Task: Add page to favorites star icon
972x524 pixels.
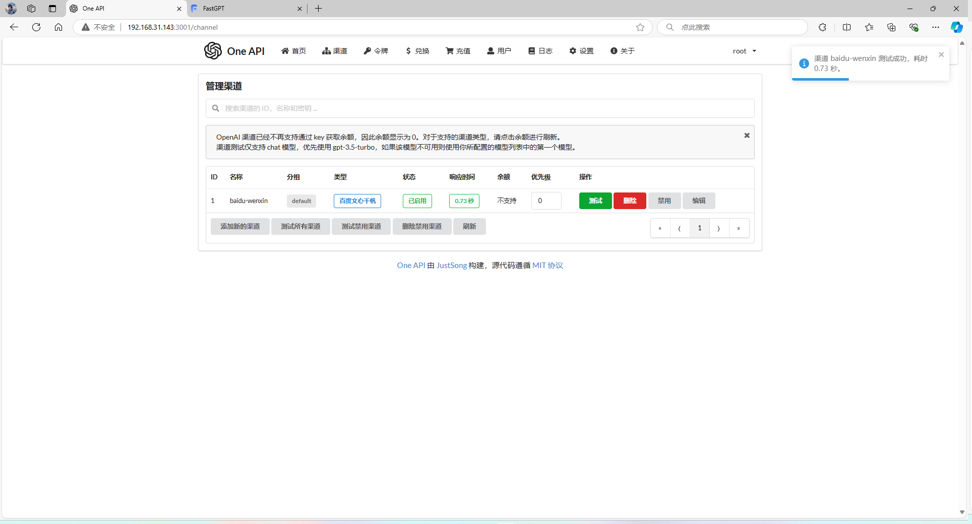Action: coord(640,27)
